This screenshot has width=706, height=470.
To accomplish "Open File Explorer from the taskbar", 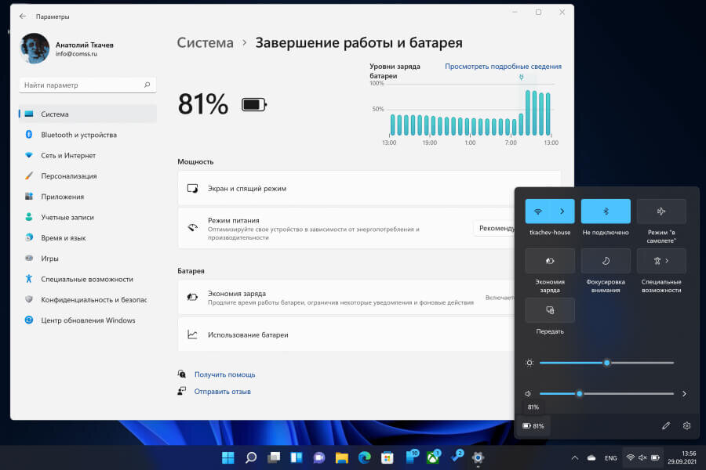I will click(342, 457).
